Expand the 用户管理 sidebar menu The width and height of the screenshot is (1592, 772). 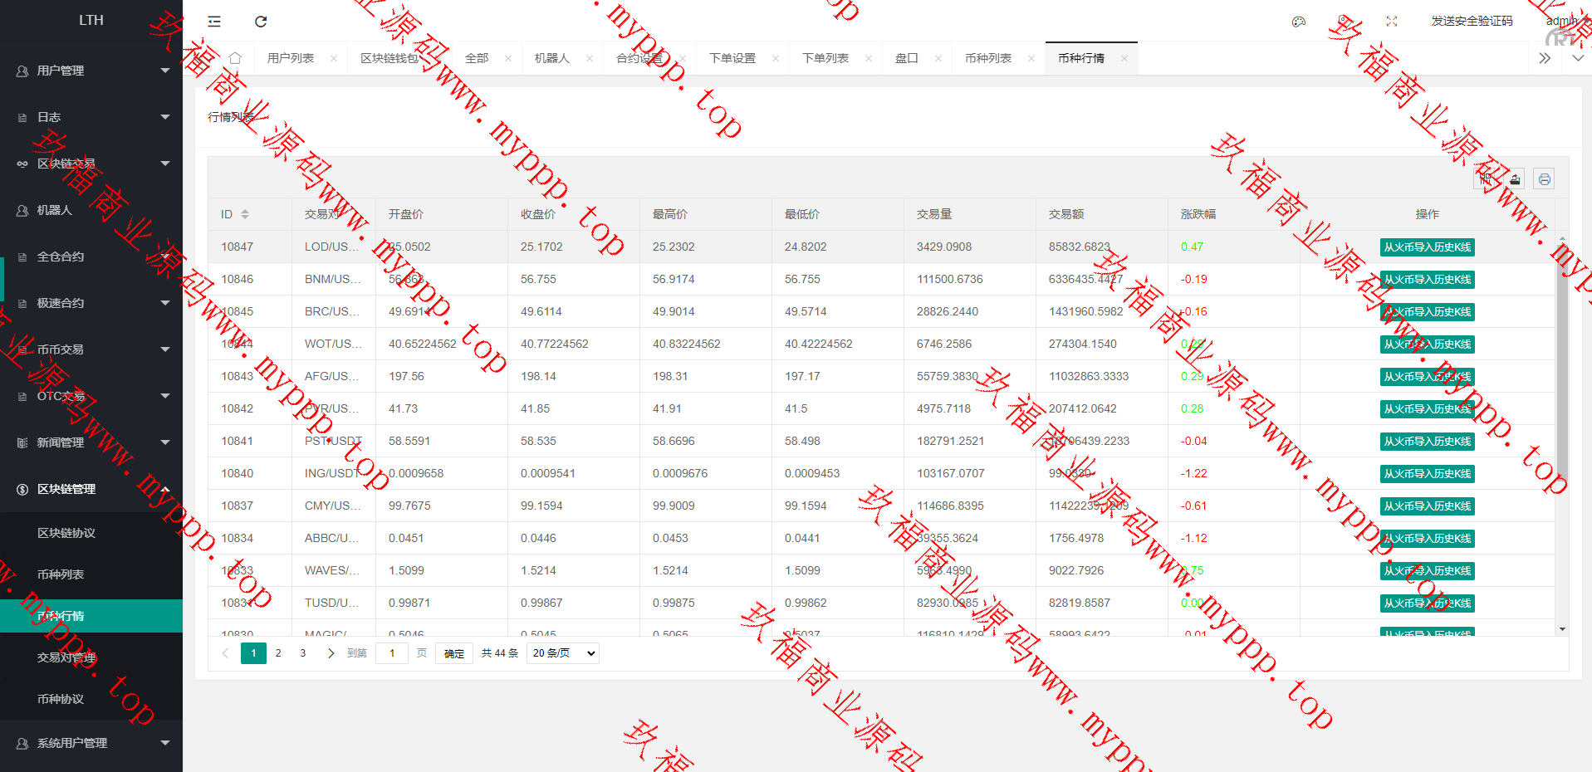pyautogui.click(x=91, y=71)
